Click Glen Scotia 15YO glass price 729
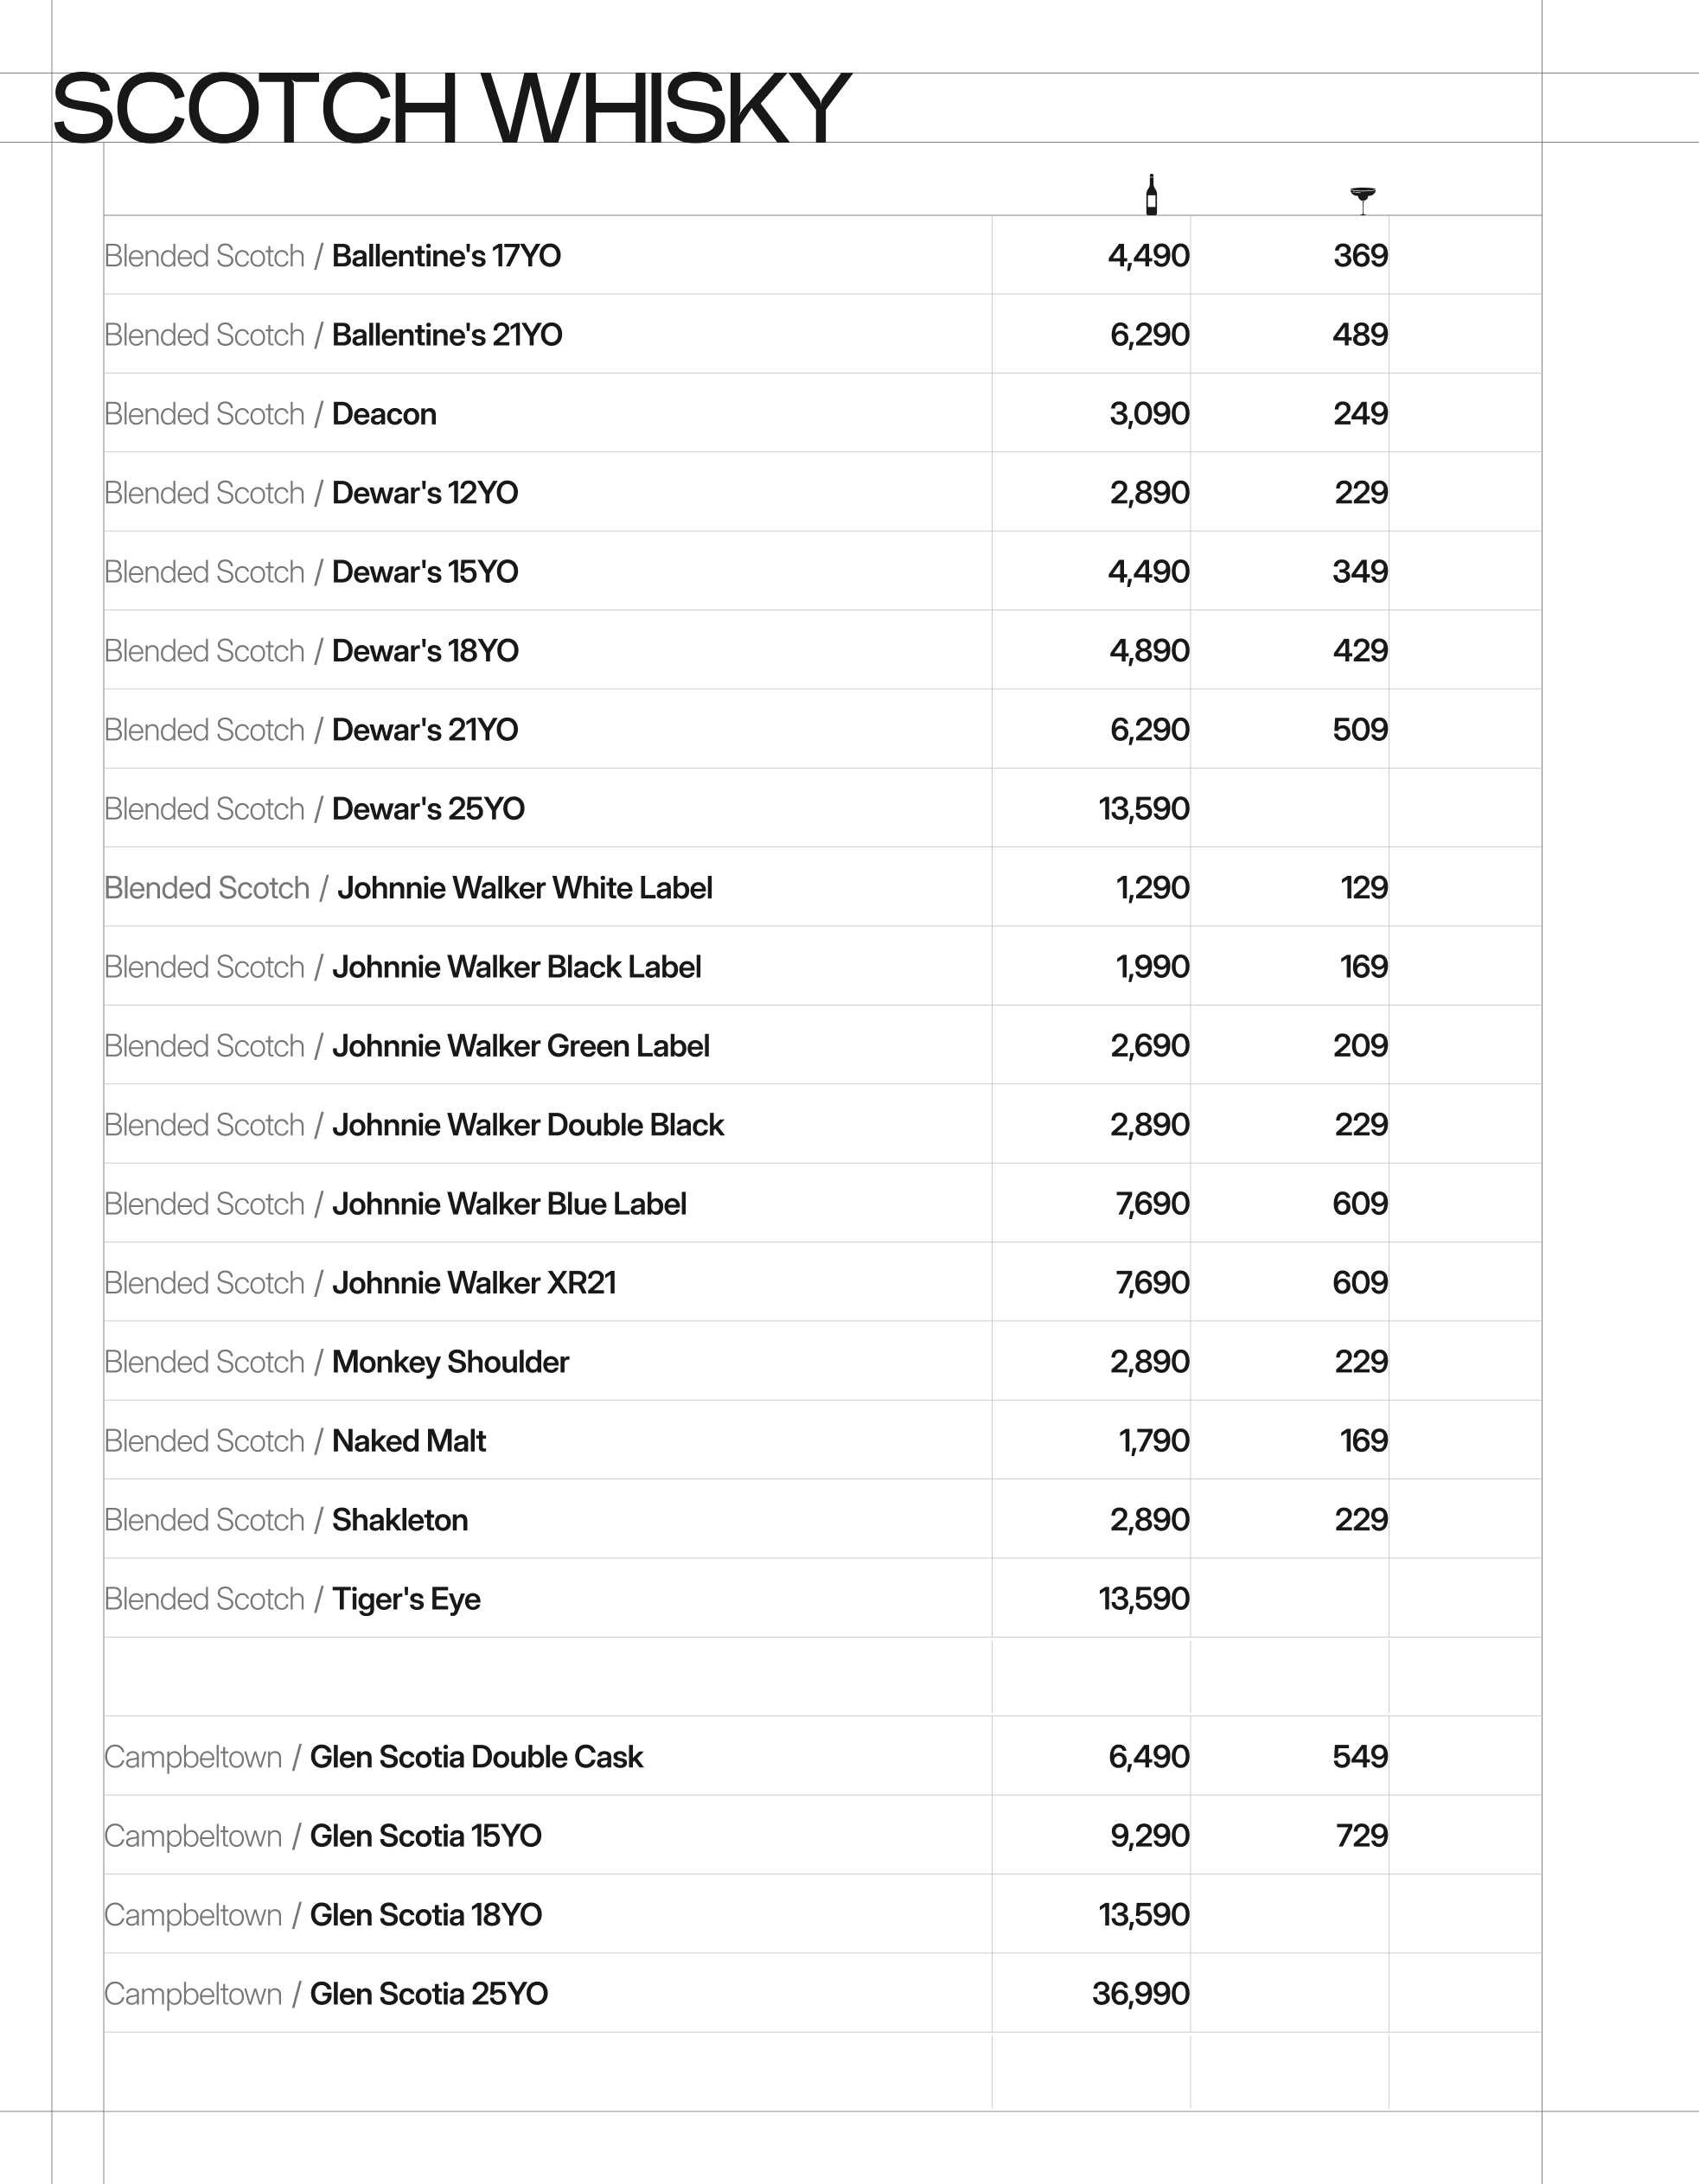Image resolution: width=1699 pixels, height=2184 pixels. [1361, 1836]
